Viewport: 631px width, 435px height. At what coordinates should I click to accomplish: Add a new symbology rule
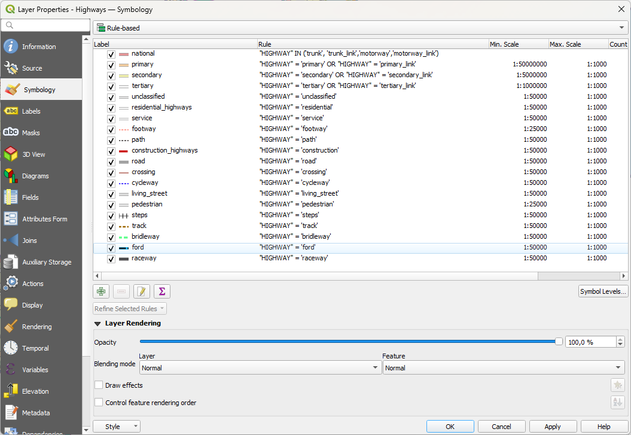[x=100, y=291]
